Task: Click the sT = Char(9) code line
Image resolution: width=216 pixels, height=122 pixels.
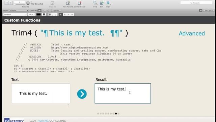Action: point(52,68)
